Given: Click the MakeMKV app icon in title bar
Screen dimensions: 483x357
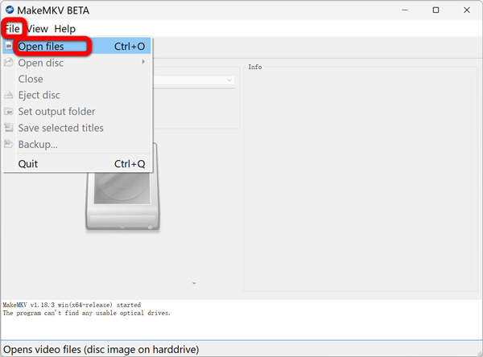Looking at the screenshot, I should tap(10, 10).
